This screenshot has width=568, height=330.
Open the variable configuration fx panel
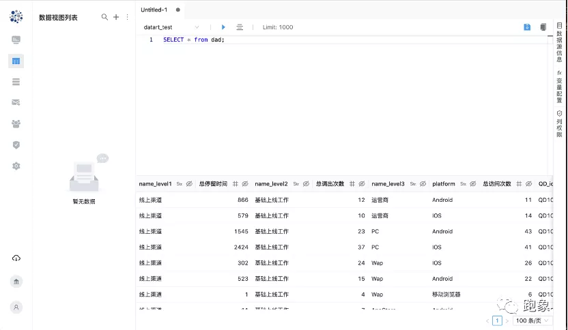click(x=559, y=87)
